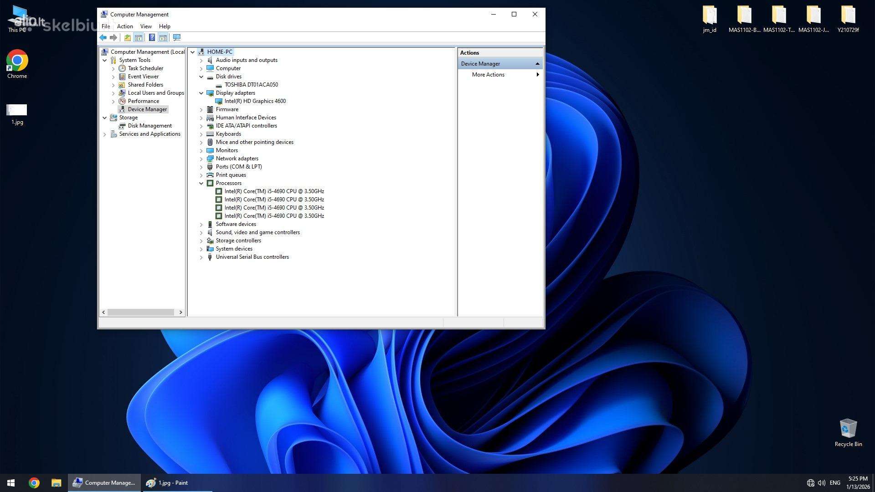
Task: Click the Performance tree icon
Action: pyautogui.click(x=122, y=101)
